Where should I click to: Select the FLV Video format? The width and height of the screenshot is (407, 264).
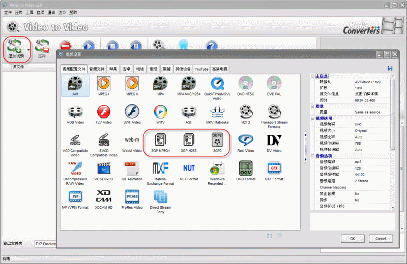pos(104,115)
